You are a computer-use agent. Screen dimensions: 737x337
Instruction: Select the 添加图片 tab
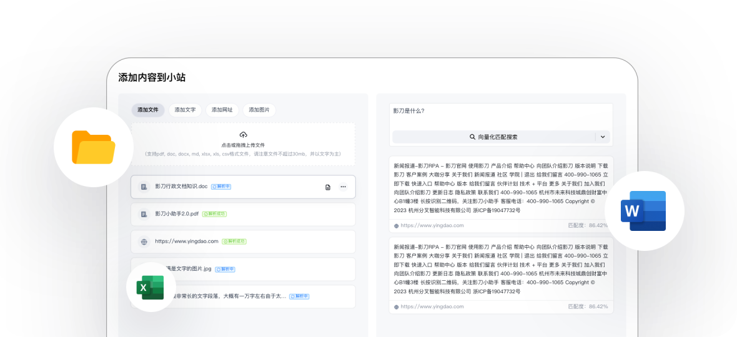click(x=259, y=110)
